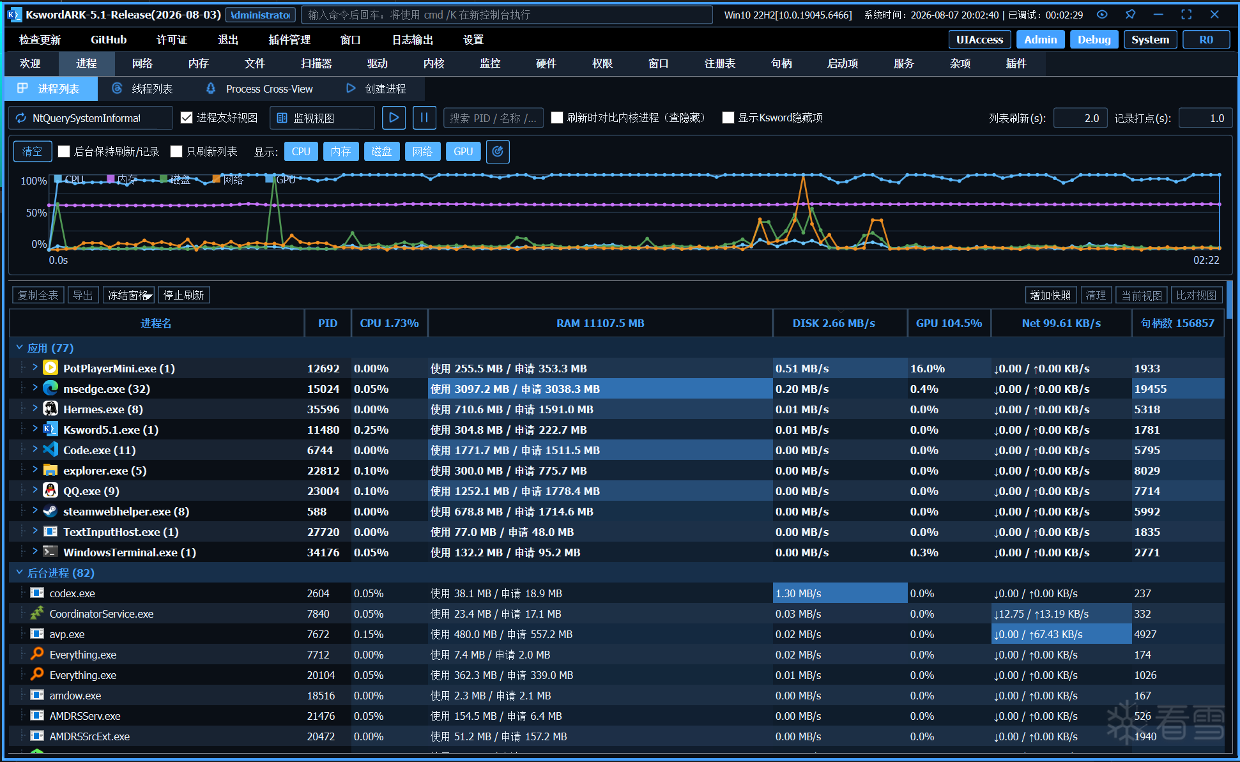This screenshot has width=1240, height=762.
Task: Click the Code.exe VS Code icon
Action: [50, 450]
